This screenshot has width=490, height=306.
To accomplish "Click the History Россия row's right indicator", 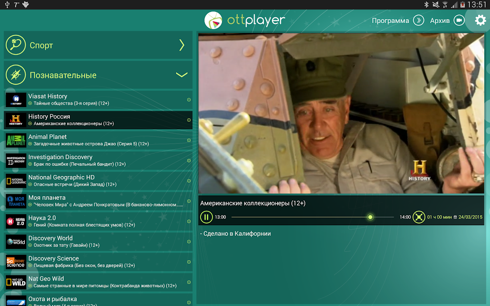I will point(189,120).
